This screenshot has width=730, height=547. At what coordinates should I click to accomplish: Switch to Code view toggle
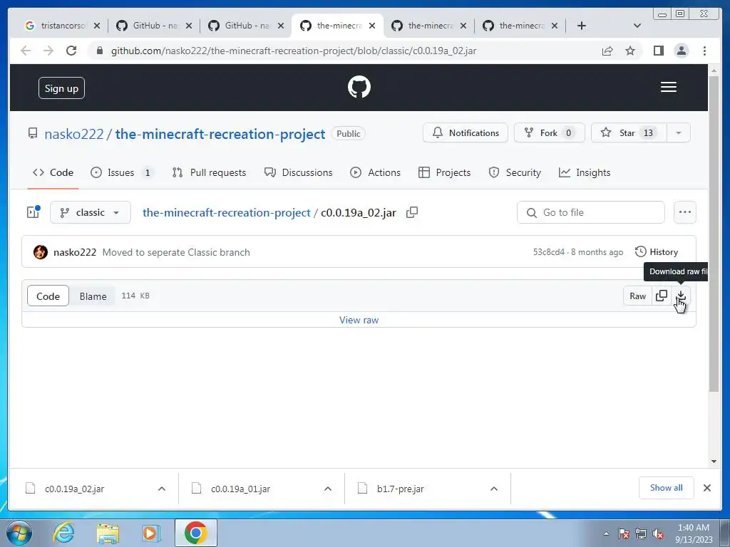48,296
